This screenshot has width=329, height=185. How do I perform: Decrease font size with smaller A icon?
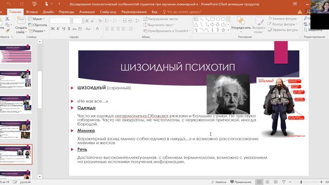pyautogui.click(x=93, y=21)
